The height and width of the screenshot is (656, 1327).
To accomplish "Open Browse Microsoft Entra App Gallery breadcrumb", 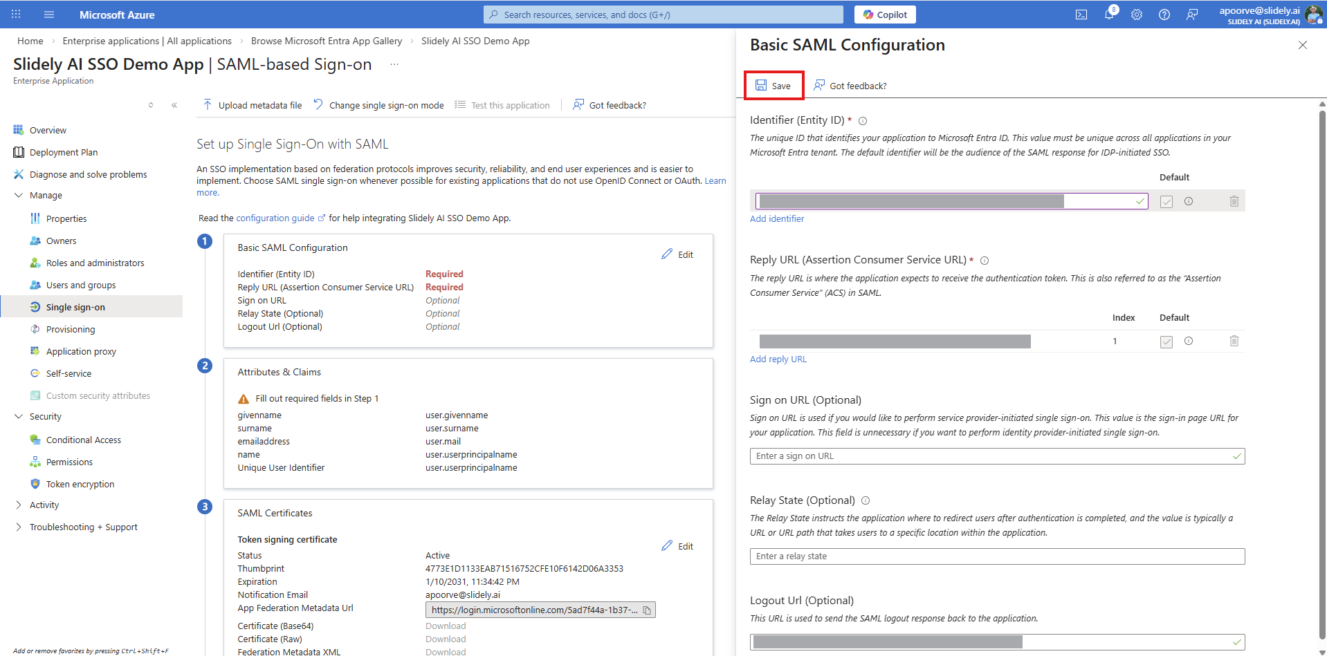I will pos(327,41).
